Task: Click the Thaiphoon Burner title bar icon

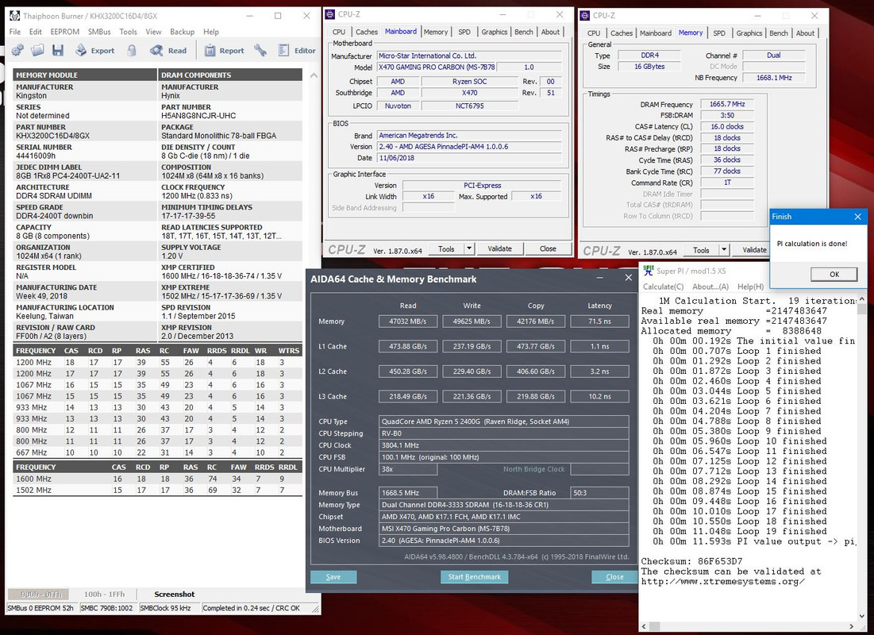Action: tap(15, 16)
